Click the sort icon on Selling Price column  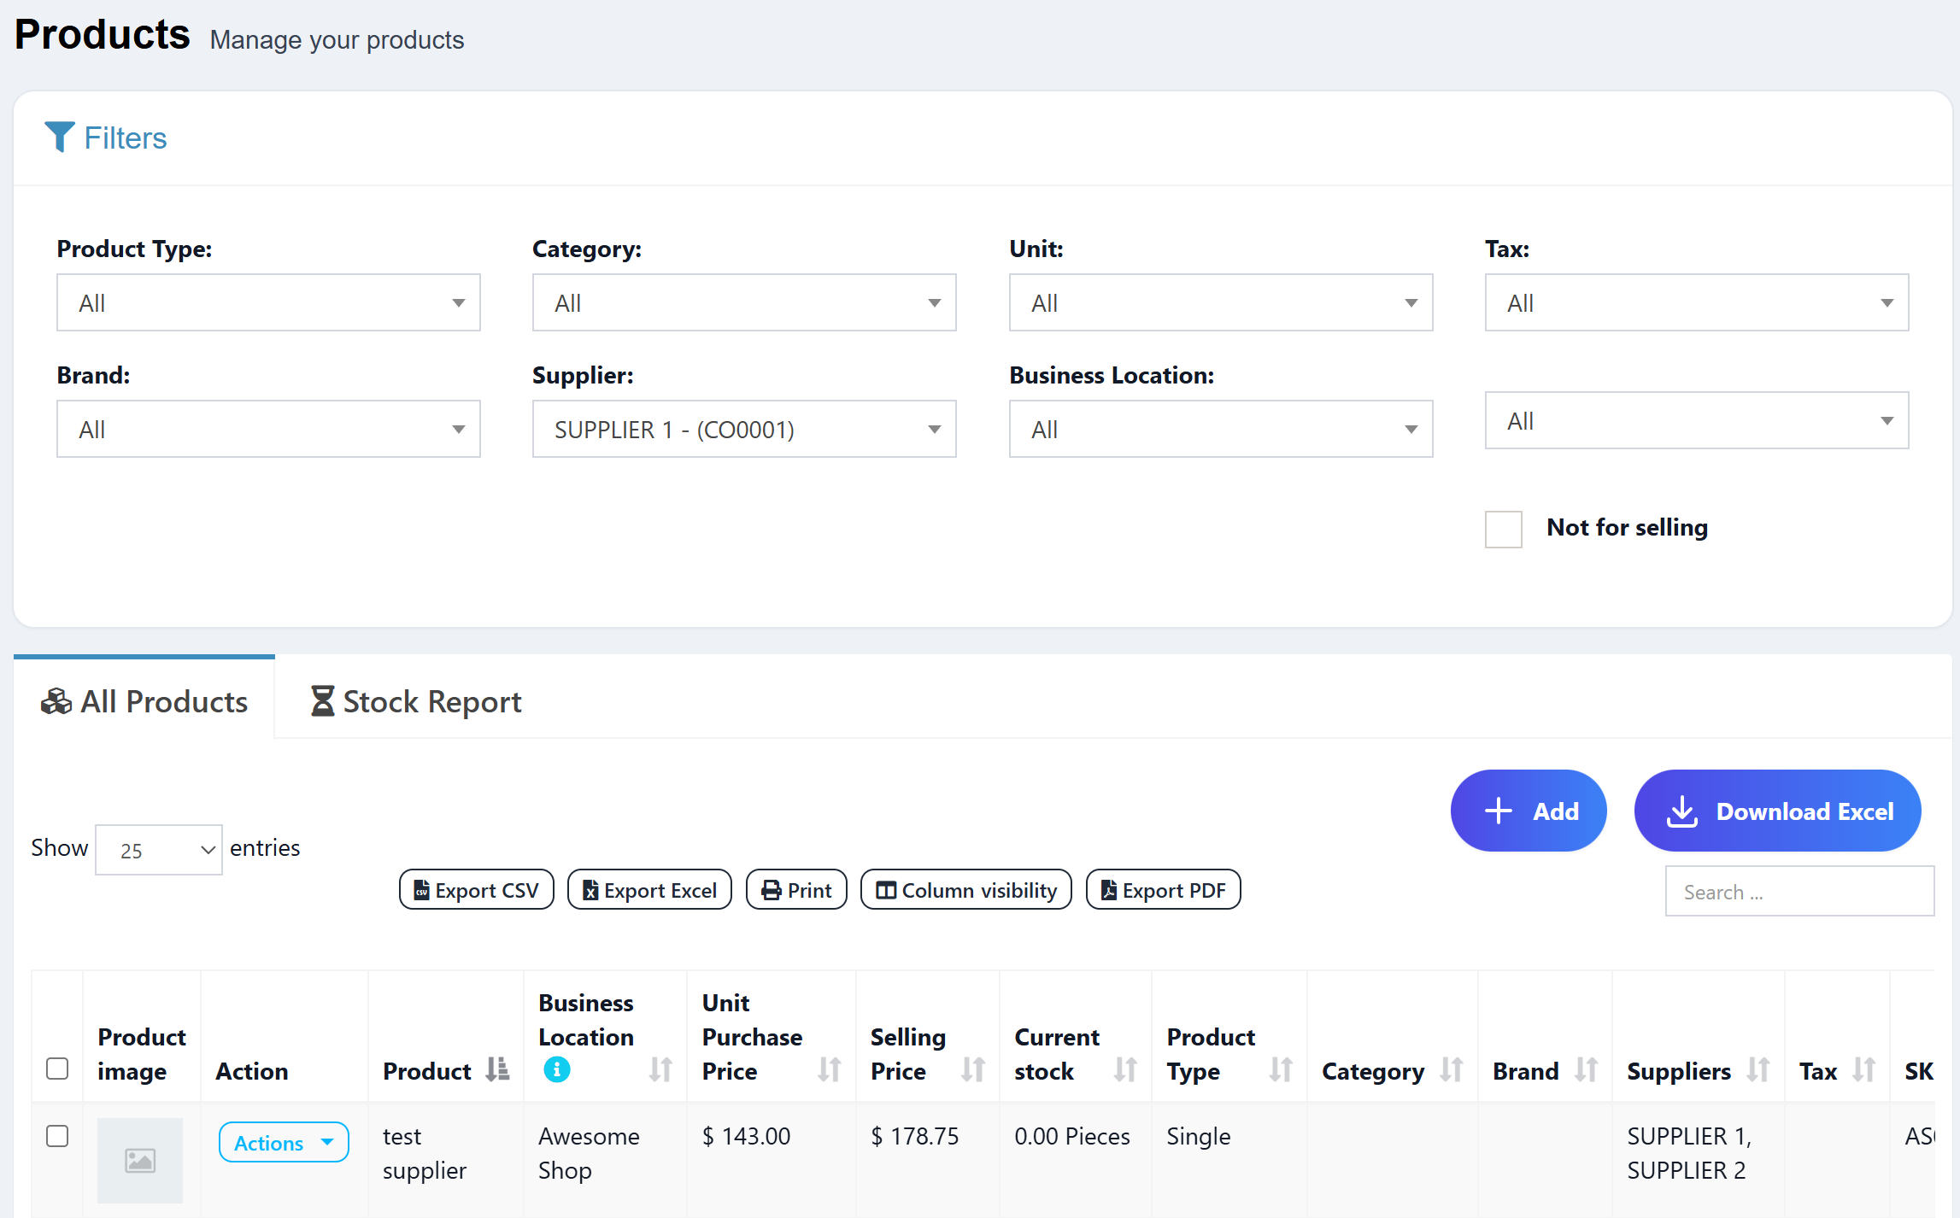click(x=973, y=1070)
